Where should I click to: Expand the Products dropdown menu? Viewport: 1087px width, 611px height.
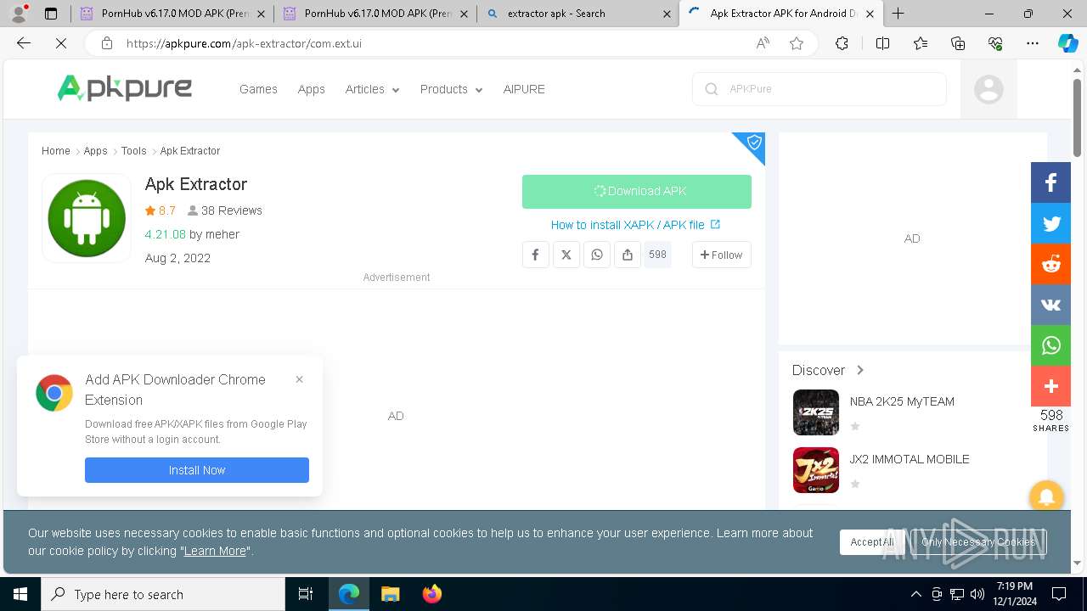[x=451, y=89]
